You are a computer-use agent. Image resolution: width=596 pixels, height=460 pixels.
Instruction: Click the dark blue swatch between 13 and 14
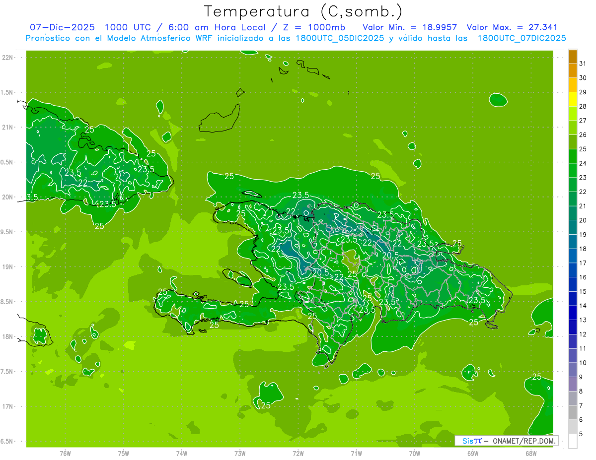coord(573,313)
